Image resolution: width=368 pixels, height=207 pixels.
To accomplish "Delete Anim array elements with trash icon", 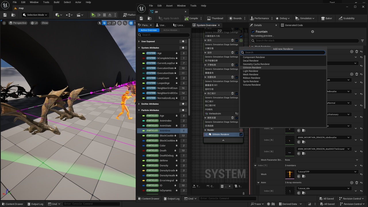I will click(x=356, y=183).
